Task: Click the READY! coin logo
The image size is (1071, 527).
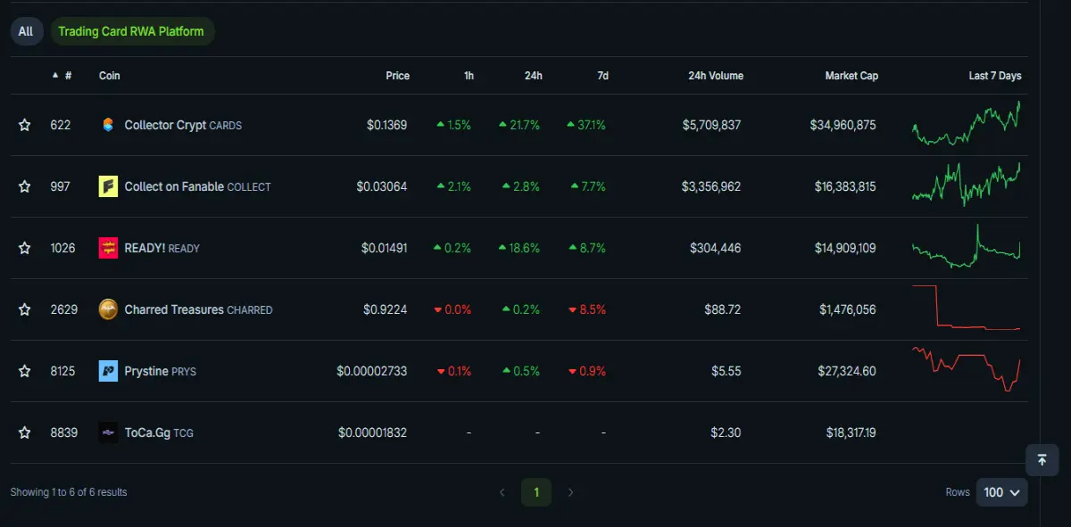Action: pos(108,249)
